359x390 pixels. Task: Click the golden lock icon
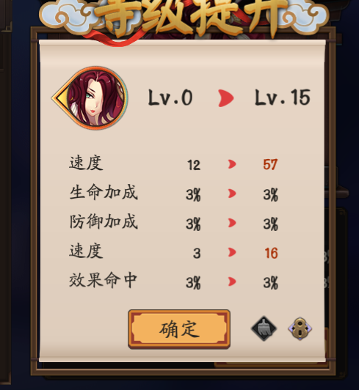(x=300, y=328)
